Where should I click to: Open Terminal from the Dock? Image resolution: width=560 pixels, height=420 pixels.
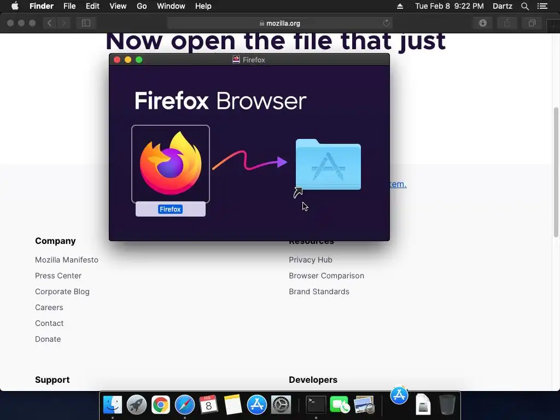316,405
